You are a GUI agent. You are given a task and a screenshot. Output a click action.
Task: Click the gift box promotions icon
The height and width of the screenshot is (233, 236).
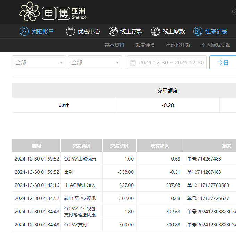[x=70, y=31]
